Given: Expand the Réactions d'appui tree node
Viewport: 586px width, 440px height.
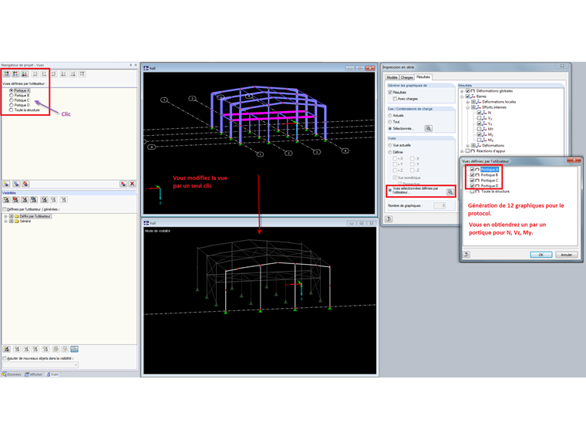Looking at the screenshot, I should pos(462,151).
